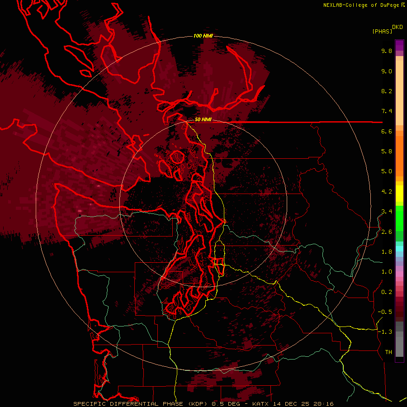The width and height of the screenshot is (407, 407).
Task: Click the 6.6 legend value
Action: [387, 132]
